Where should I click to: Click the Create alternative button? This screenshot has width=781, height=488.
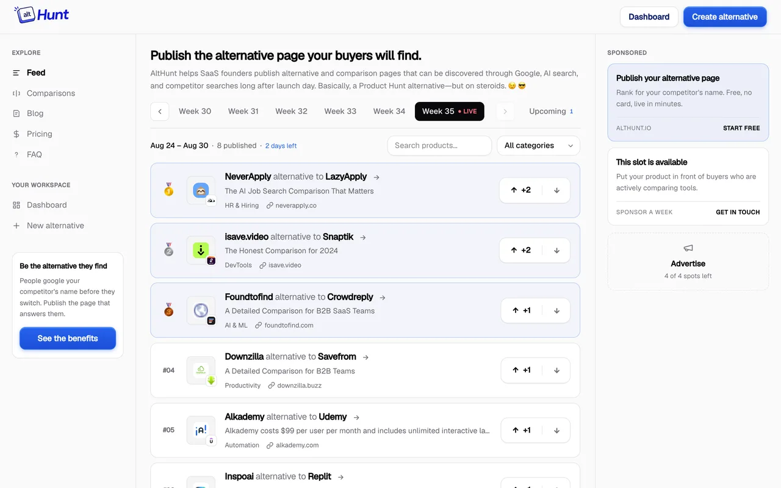725,17
